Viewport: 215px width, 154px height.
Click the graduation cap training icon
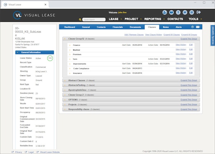[185, 13]
